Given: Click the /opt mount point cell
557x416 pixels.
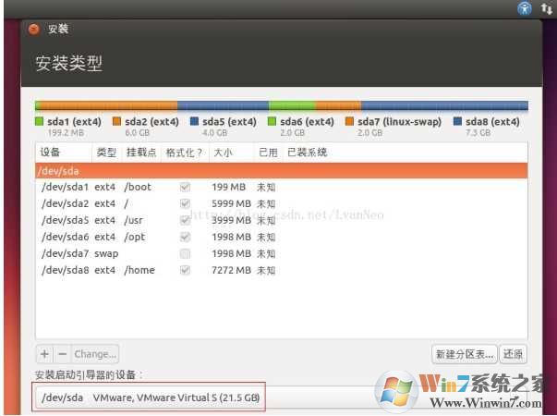Looking at the screenshot, I should coord(135,237).
